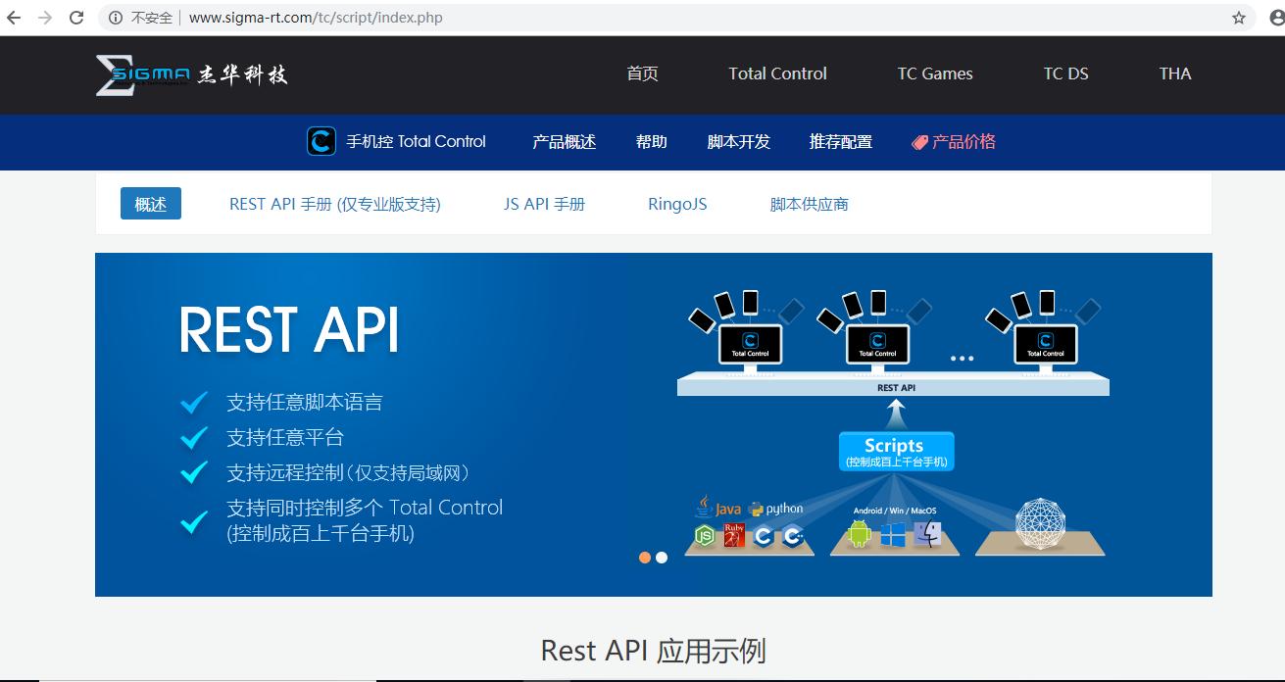The height and width of the screenshot is (682, 1285).
Task: Go to 首页 in top navigation
Action: [643, 73]
